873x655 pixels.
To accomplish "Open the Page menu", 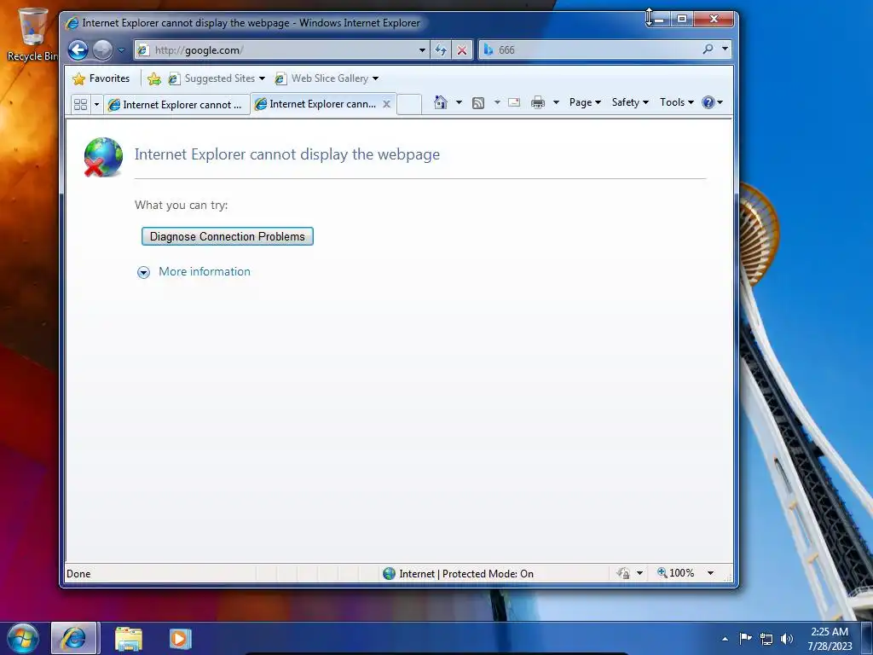I will 585,102.
